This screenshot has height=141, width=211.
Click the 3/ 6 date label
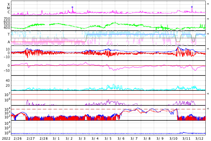[x=121, y=138]
